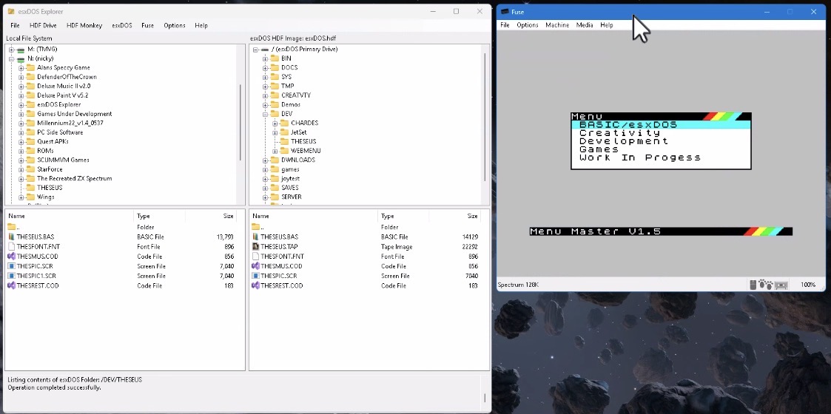Open the esxDOS menu in esxDOS Explorer
Viewport: 831px width, 414px height.
click(122, 25)
